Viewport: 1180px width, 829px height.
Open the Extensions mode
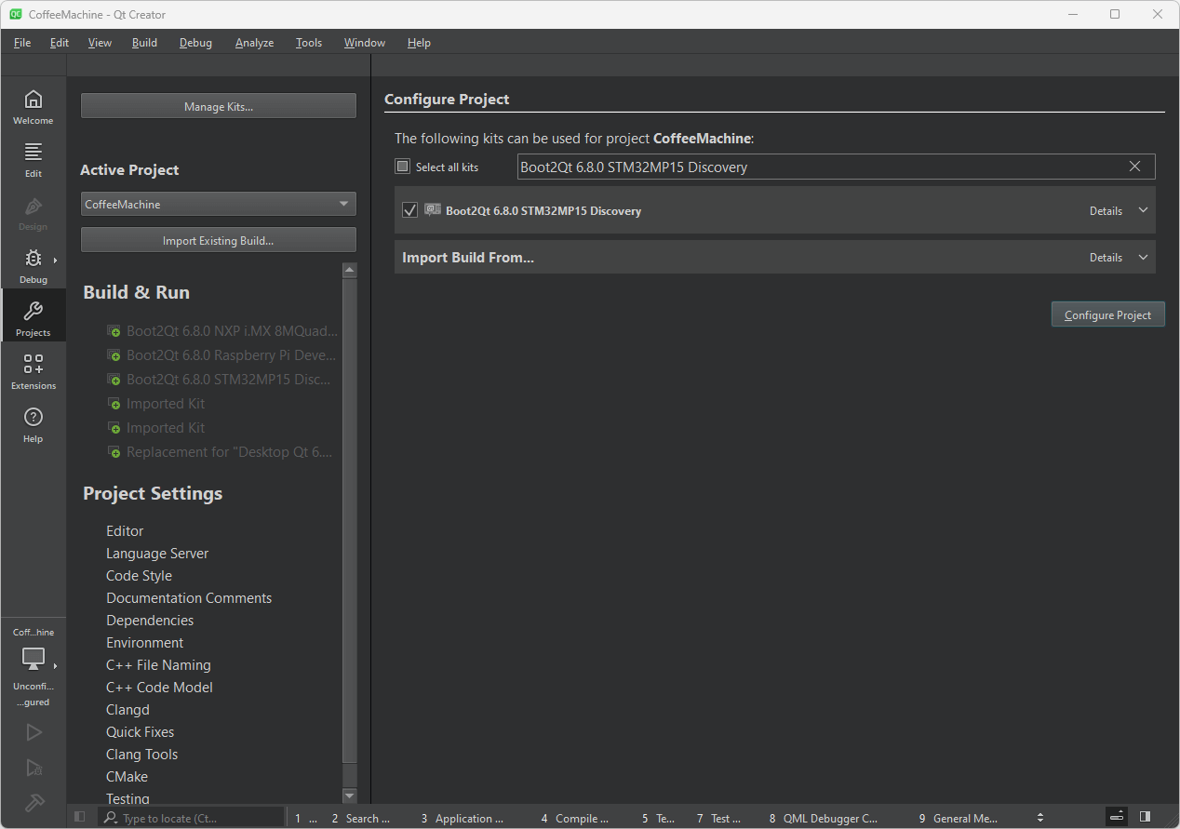(x=33, y=371)
